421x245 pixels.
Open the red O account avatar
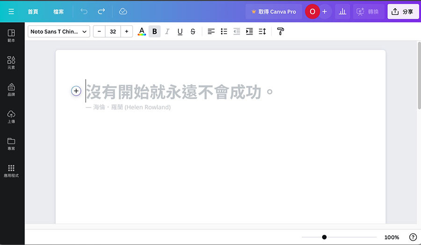[312, 12]
